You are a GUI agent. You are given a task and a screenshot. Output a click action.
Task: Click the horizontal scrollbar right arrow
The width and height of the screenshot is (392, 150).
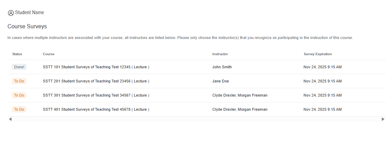coord(383,119)
